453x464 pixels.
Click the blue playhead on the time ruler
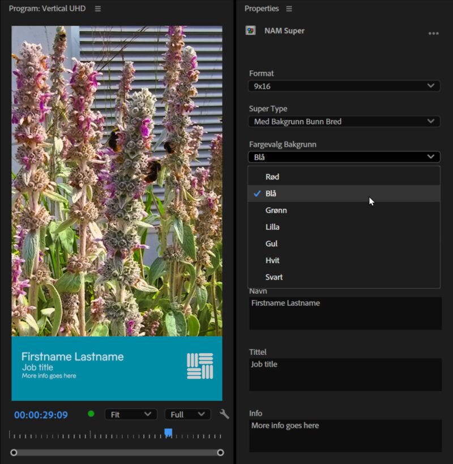[168, 433]
